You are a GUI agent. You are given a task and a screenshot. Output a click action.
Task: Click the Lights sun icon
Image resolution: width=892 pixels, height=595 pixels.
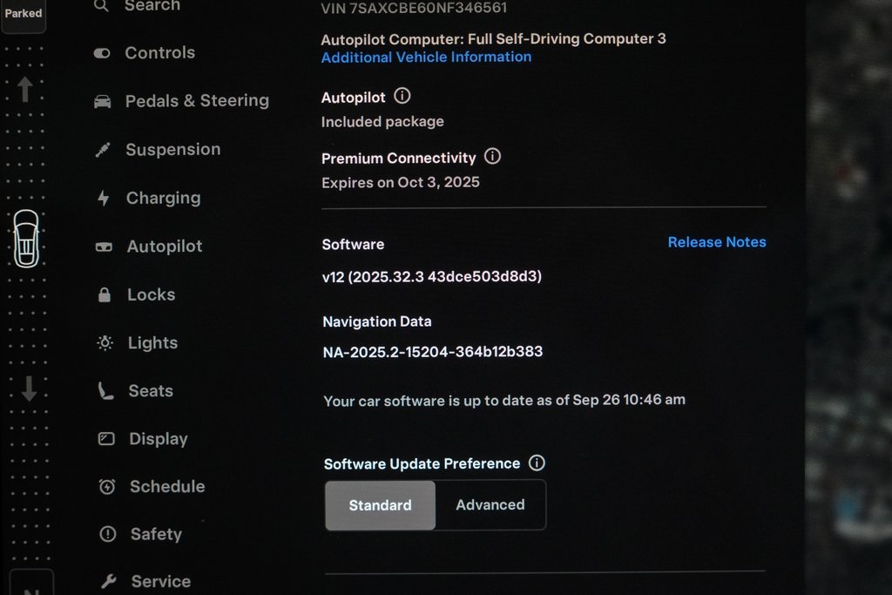105,343
